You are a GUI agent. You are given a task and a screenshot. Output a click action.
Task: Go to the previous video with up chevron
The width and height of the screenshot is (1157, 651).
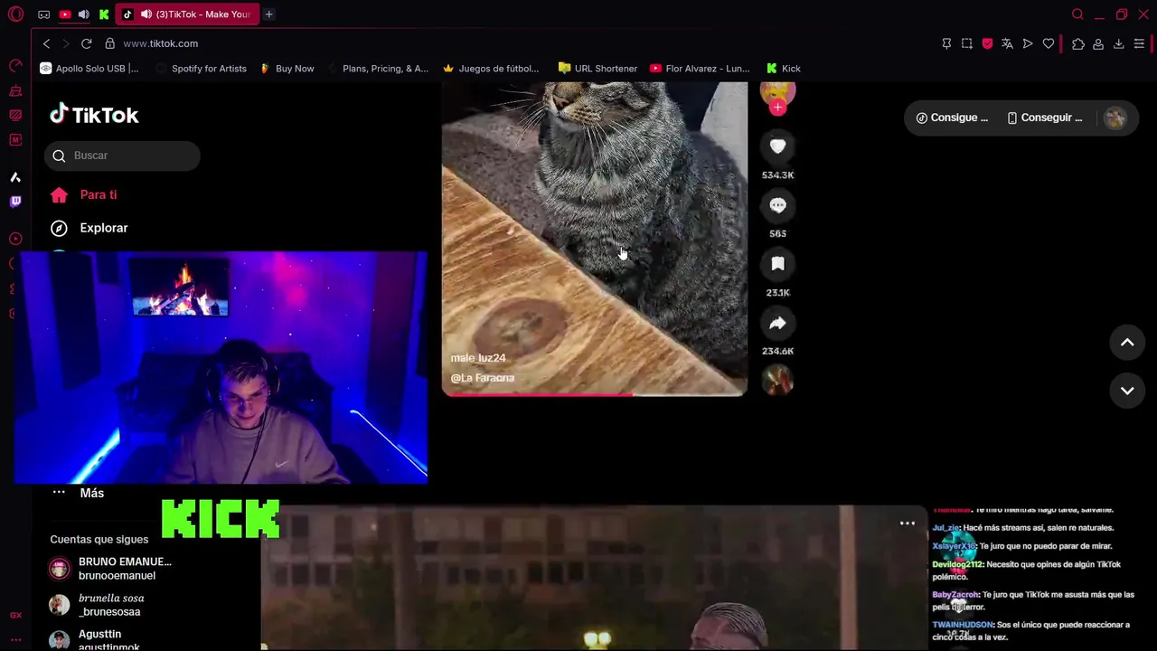pyautogui.click(x=1127, y=343)
